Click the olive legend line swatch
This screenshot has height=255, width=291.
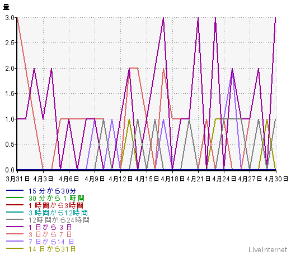[x=15, y=248]
